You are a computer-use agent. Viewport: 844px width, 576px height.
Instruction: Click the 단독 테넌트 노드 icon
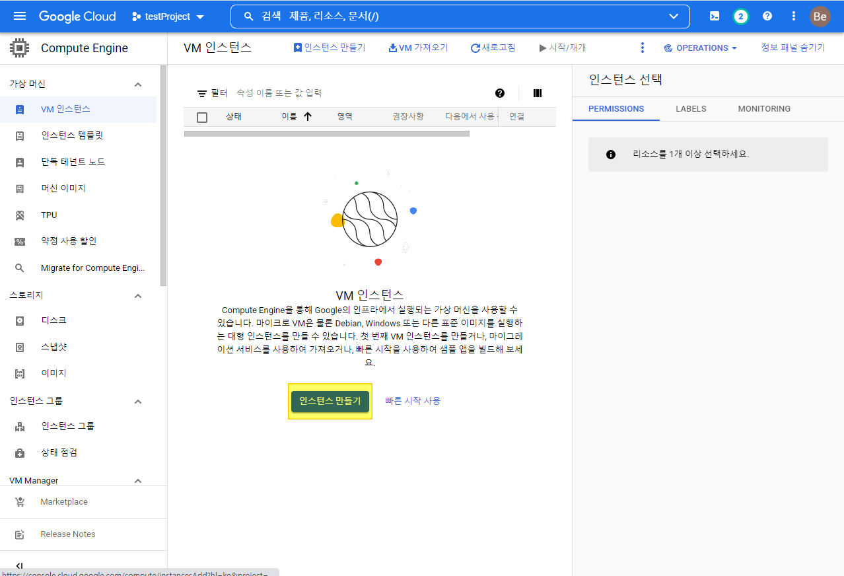click(20, 162)
